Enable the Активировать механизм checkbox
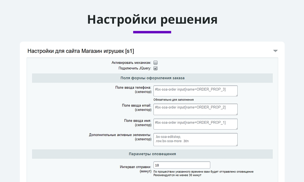 tap(155, 62)
